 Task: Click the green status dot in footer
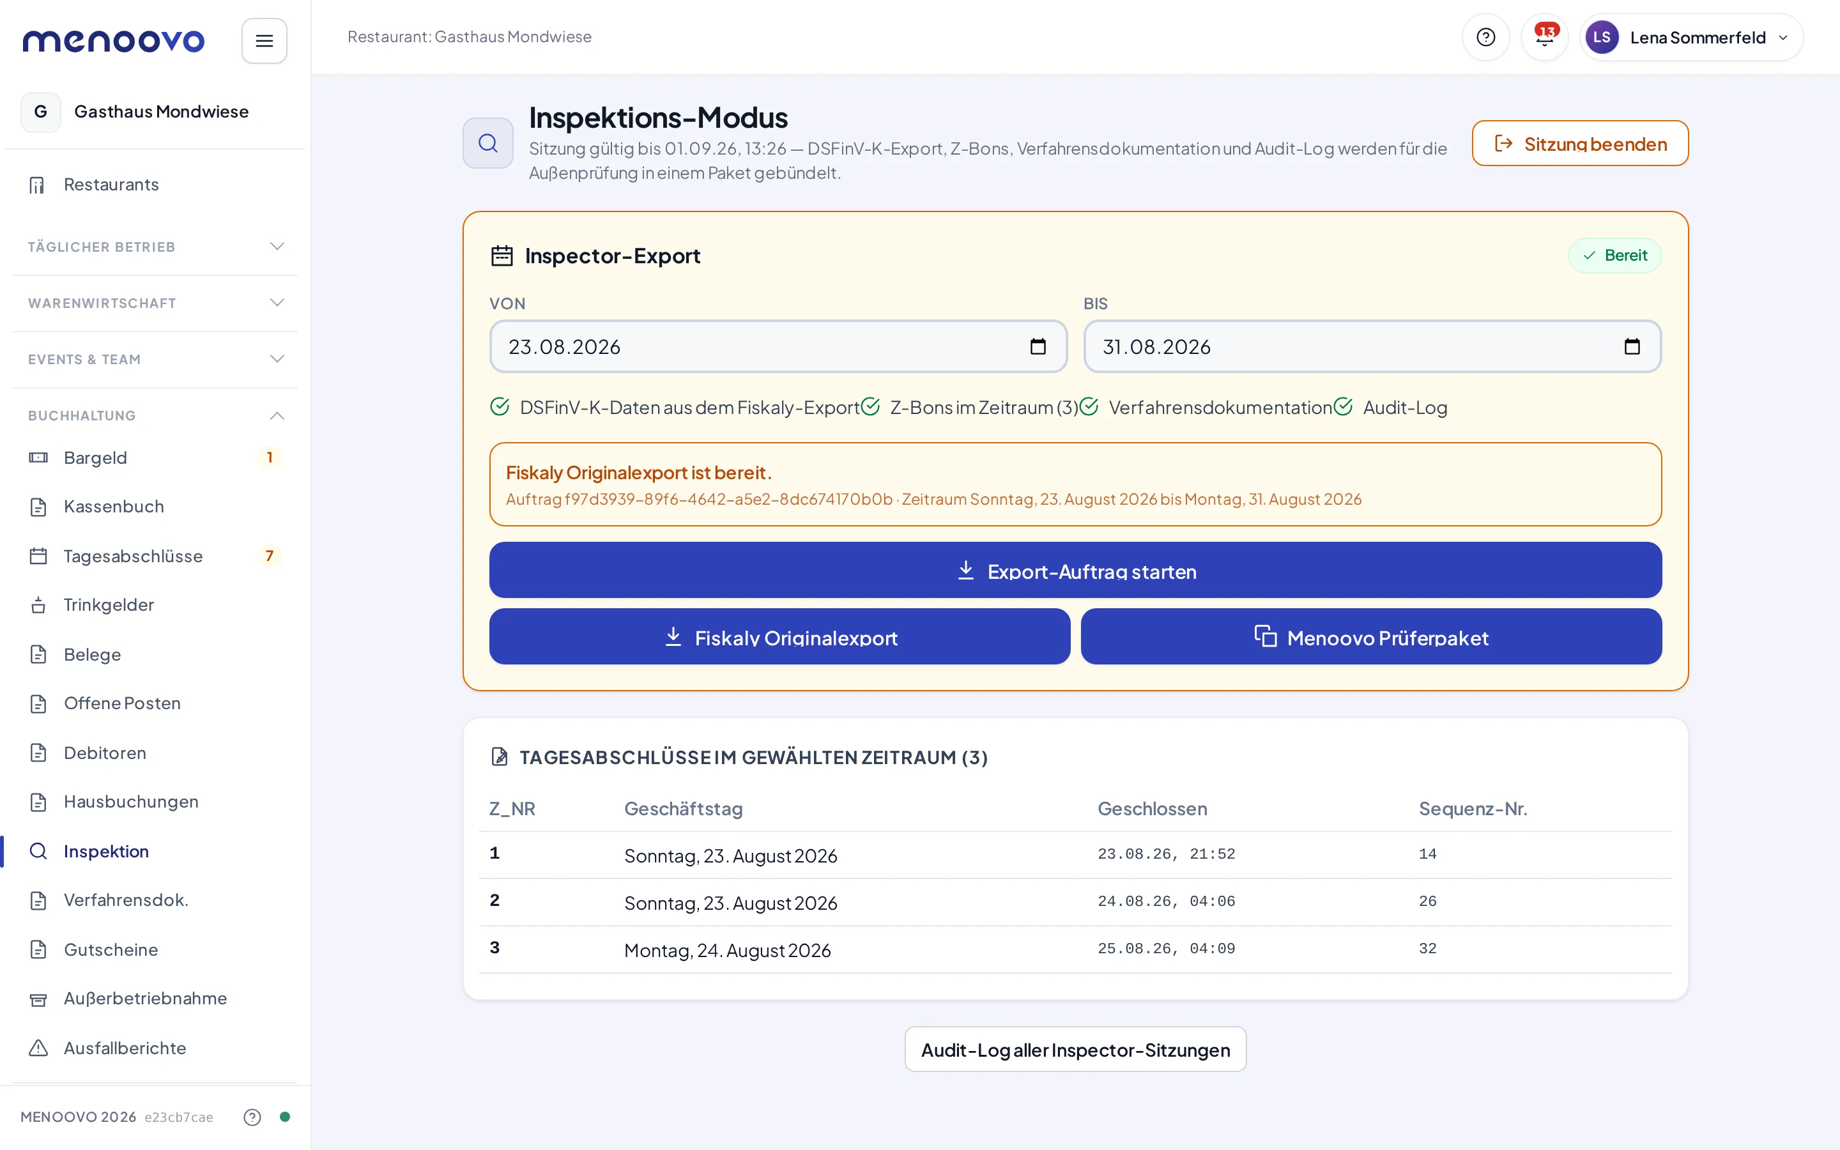(285, 1117)
